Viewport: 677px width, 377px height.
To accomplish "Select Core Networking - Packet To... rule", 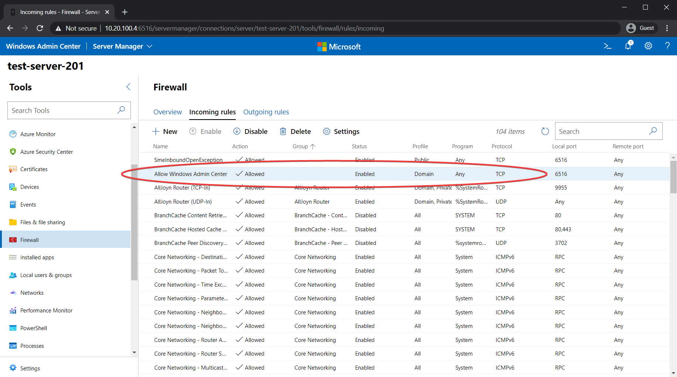I will pos(404,271).
